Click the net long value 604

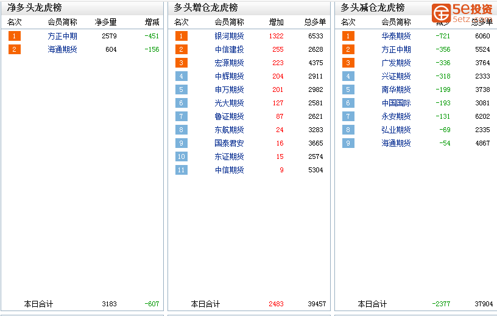111,49
